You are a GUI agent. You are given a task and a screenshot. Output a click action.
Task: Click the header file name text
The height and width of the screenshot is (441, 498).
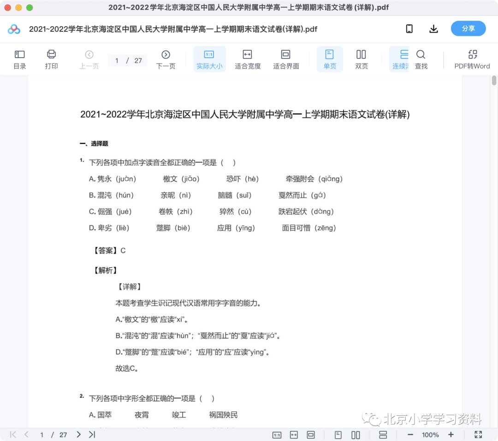coord(173,29)
